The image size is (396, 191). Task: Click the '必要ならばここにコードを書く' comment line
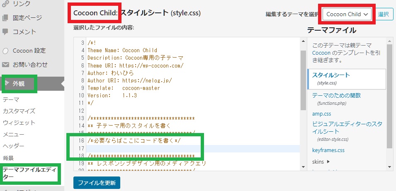134,141
